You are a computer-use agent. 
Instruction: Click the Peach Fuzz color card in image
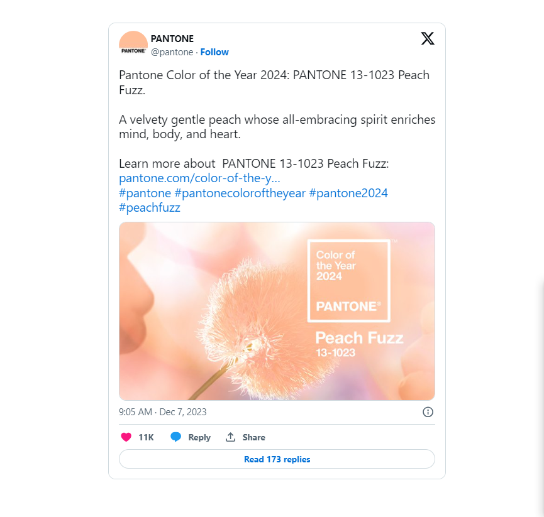tap(349, 281)
